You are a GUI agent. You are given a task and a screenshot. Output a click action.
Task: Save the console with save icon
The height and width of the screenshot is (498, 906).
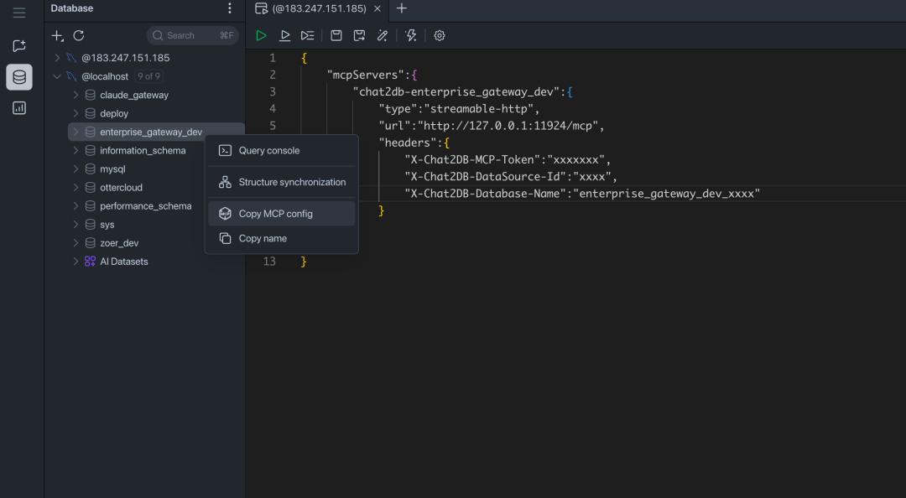pos(336,36)
